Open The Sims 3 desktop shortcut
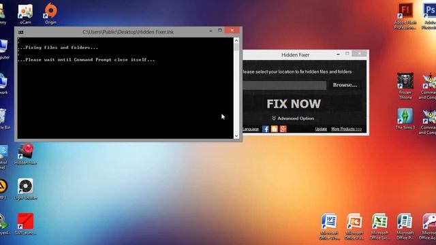 pyautogui.click(x=405, y=116)
